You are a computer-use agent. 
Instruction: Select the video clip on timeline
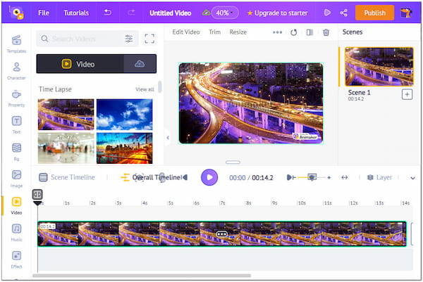[222, 234]
